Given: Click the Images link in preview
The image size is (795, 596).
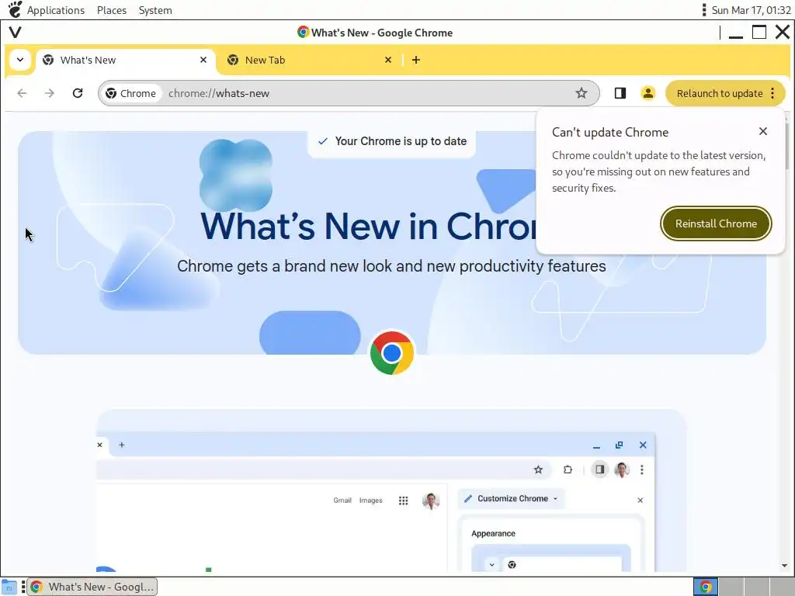Looking at the screenshot, I should pos(370,501).
